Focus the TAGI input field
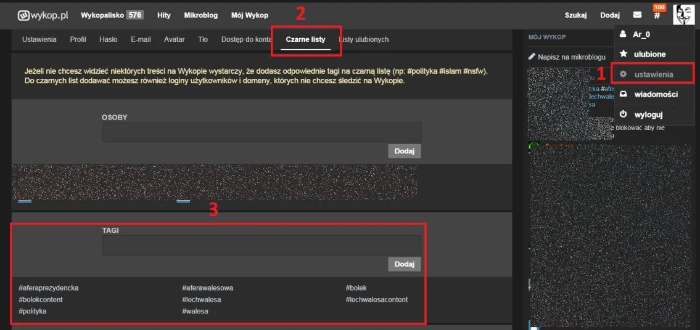This screenshot has height=330, width=700. pyautogui.click(x=261, y=245)
